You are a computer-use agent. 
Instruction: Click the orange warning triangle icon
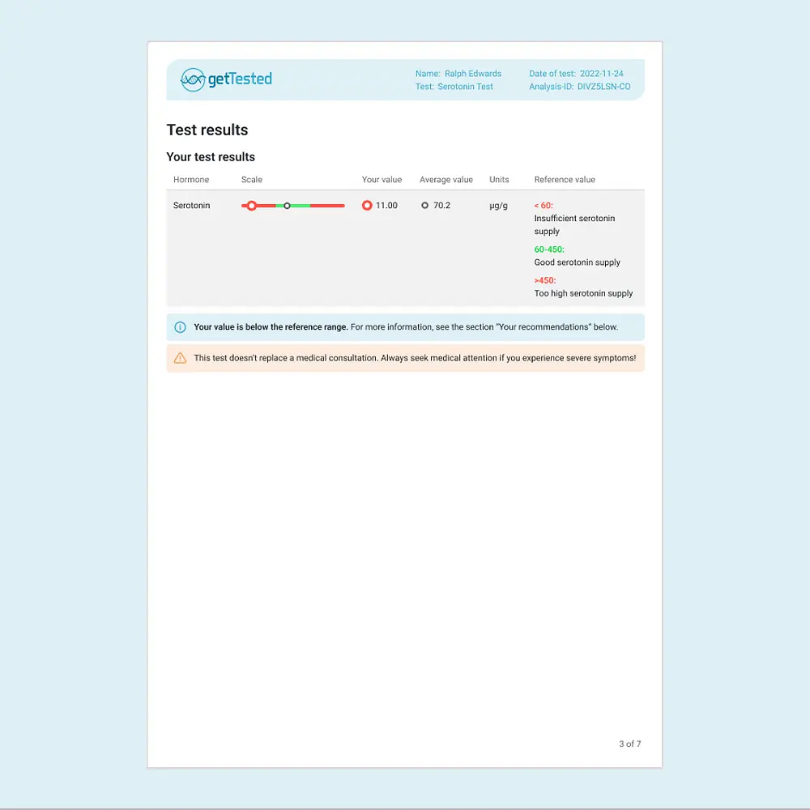(180, 358)
